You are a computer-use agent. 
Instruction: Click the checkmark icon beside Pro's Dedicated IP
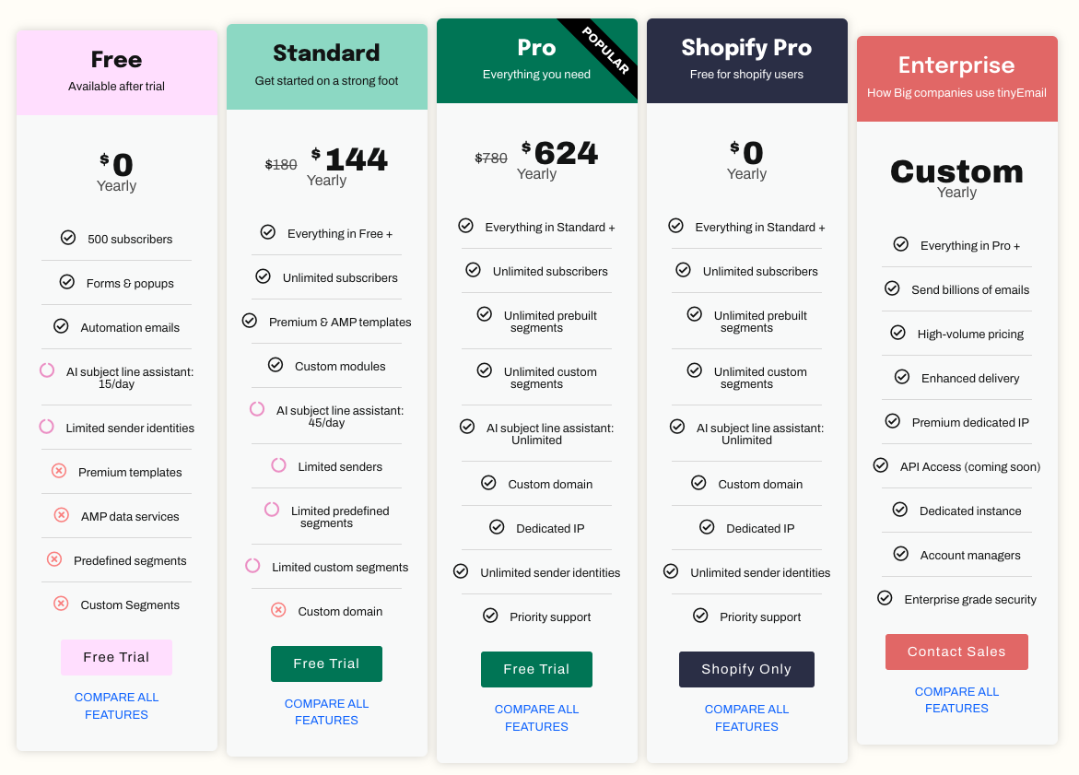[x=497, y=527]
